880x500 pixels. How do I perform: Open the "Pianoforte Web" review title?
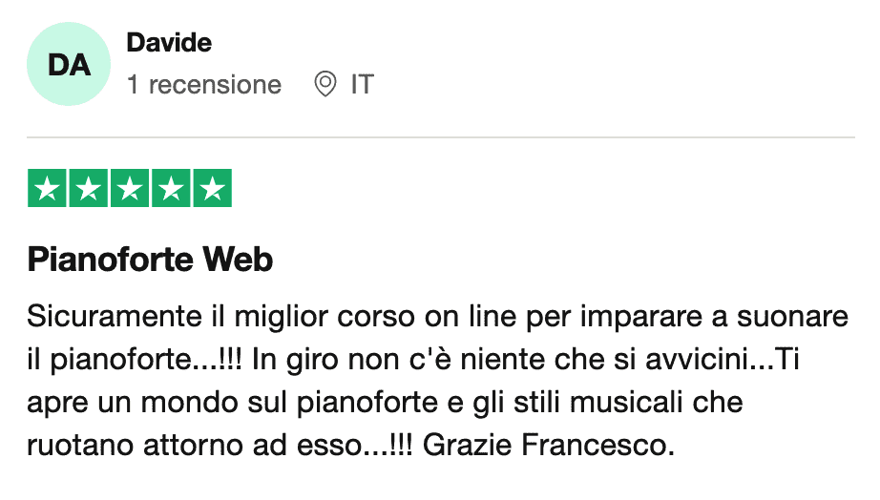coord(150,260)
